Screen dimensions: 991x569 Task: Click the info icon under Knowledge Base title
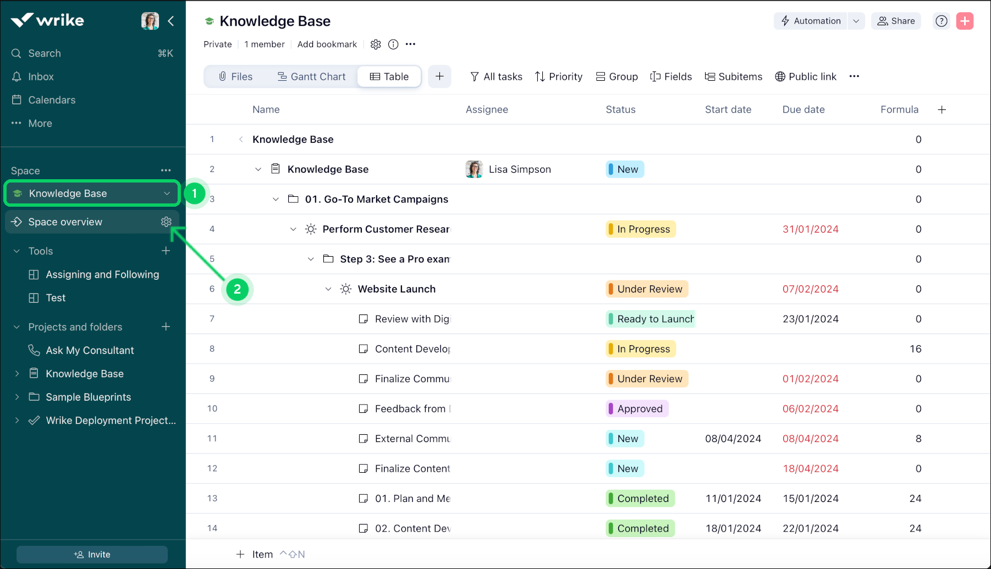[x=393, y=45]
